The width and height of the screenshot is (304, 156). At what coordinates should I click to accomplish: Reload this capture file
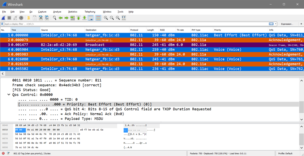click(47, 18)
